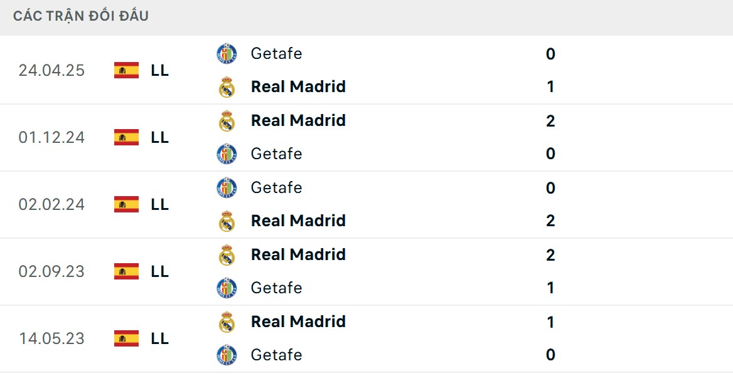The width and height of the screenshot is (733, 386).
Task: Click Real Madrid crest in 24.04.25 match
Action: click(227, 87)
